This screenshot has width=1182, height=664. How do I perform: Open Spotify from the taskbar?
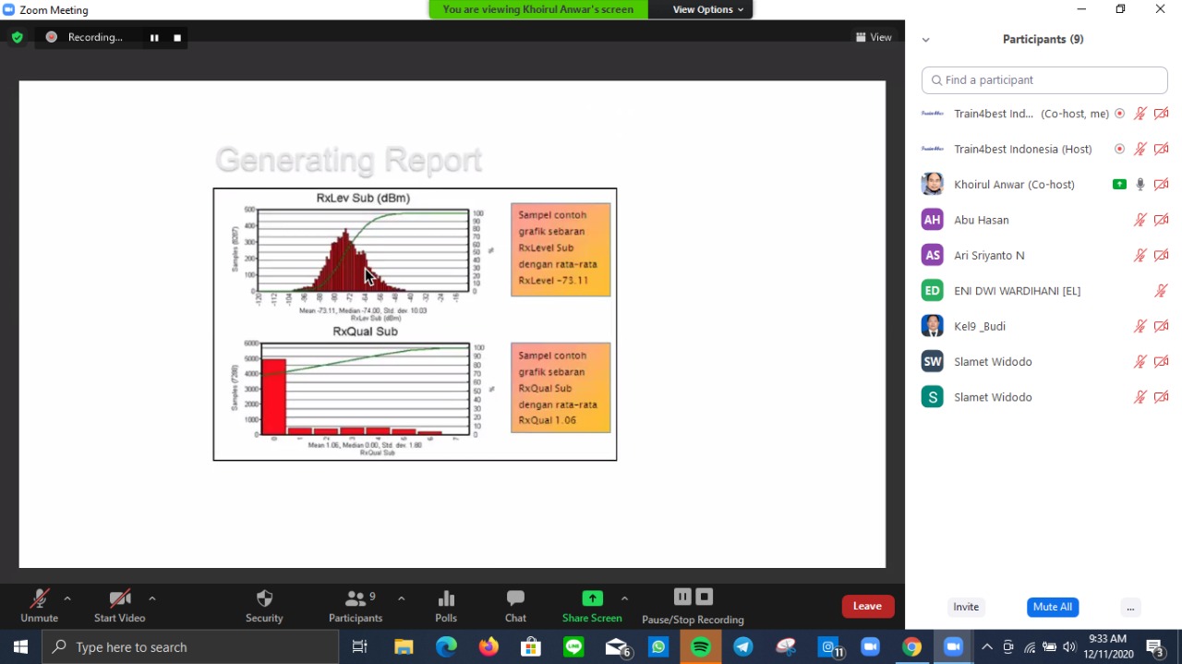click(x=701, y=647)
